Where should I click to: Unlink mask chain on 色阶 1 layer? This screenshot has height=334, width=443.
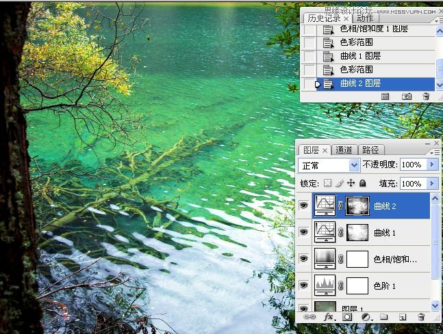coord(341,286)
